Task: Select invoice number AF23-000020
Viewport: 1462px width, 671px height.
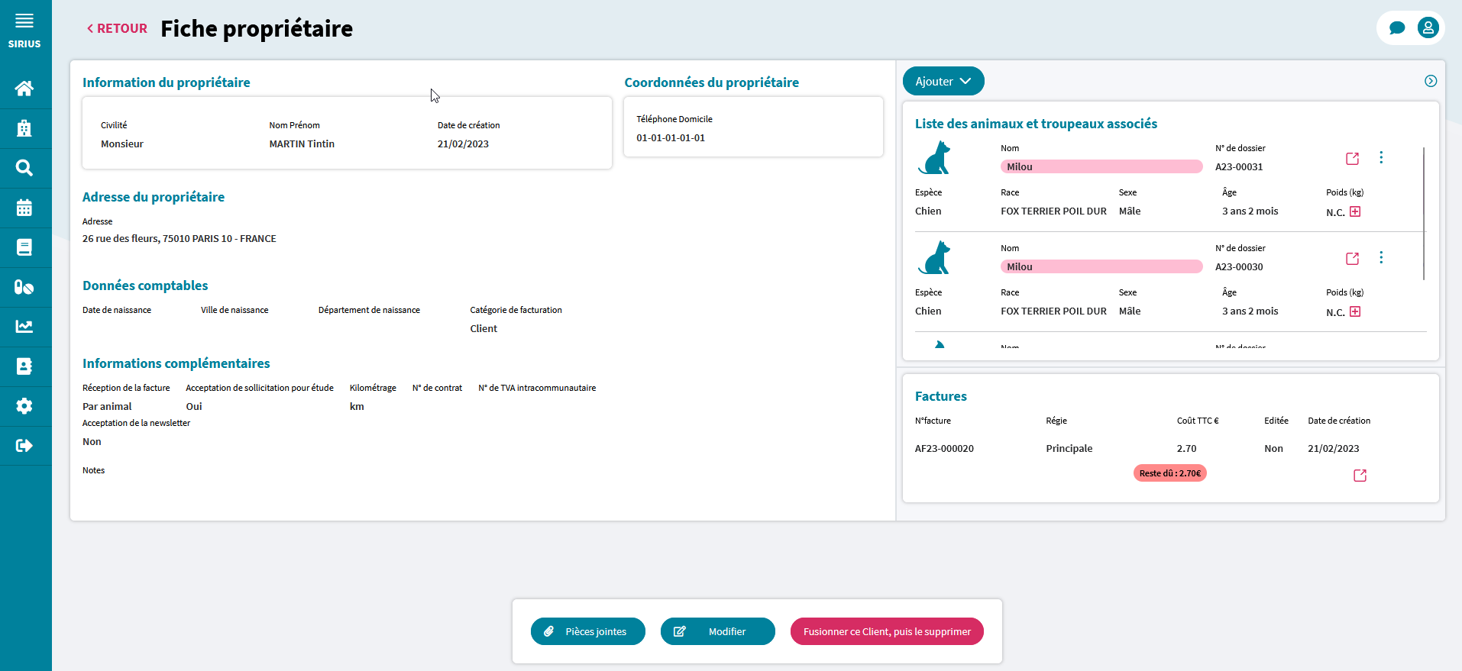Action: pos(944,449)
